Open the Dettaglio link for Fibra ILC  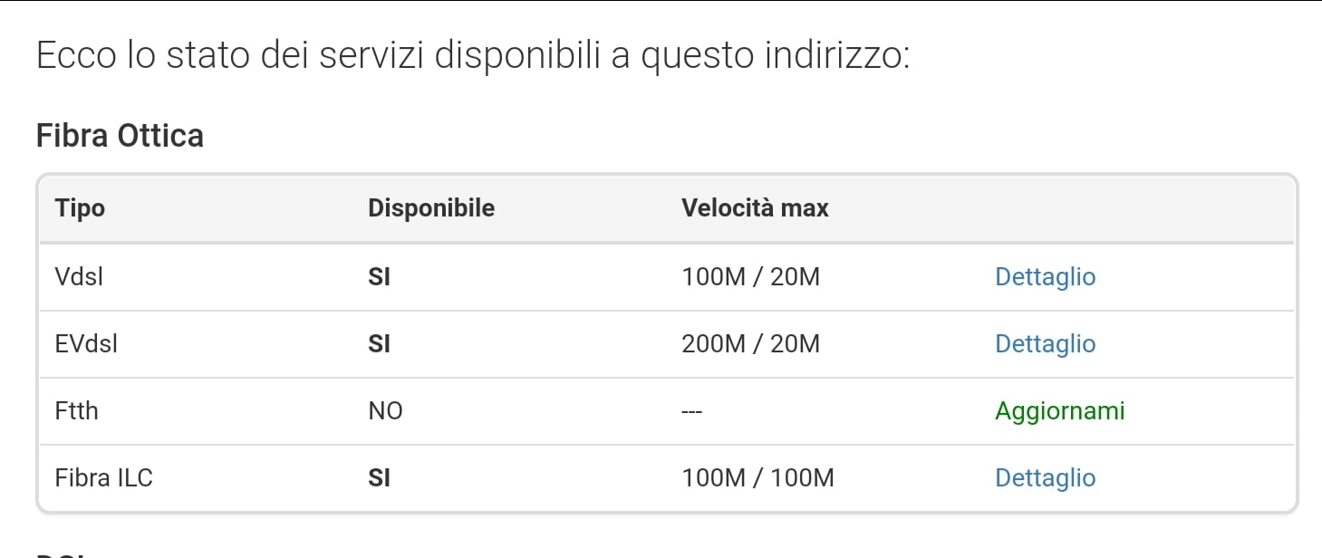click(x=1045, y=478)
